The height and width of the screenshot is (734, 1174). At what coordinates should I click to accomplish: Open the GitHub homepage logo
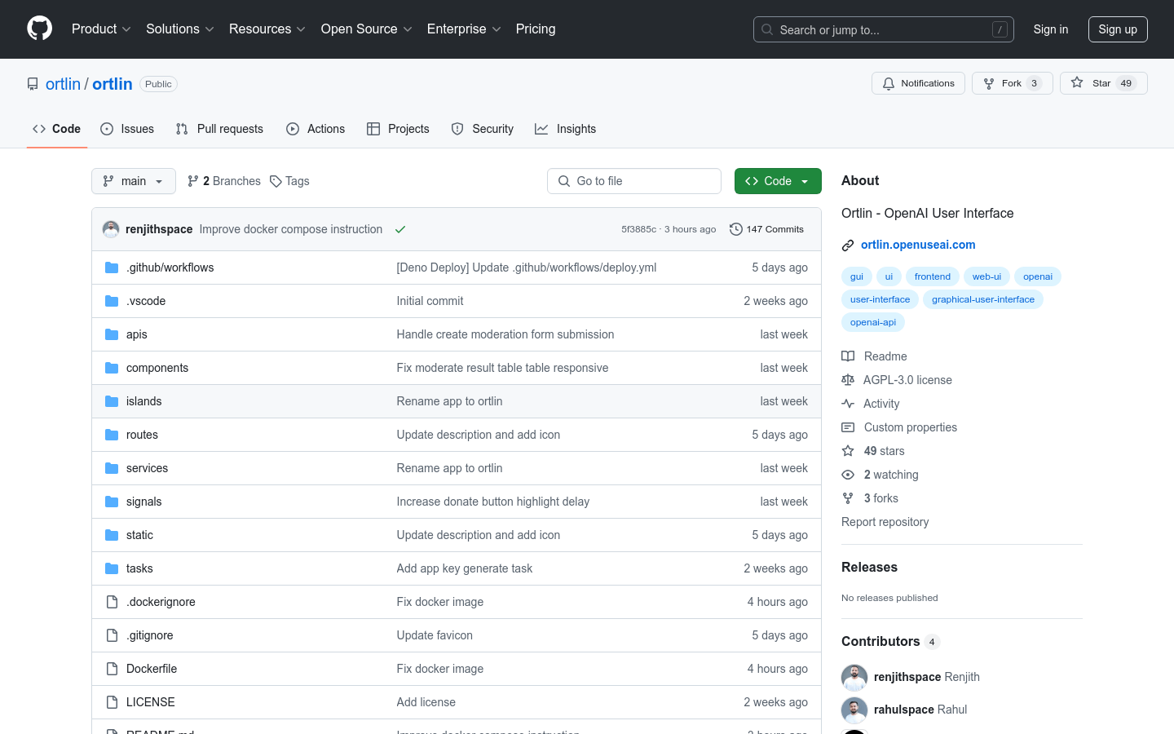39,29
